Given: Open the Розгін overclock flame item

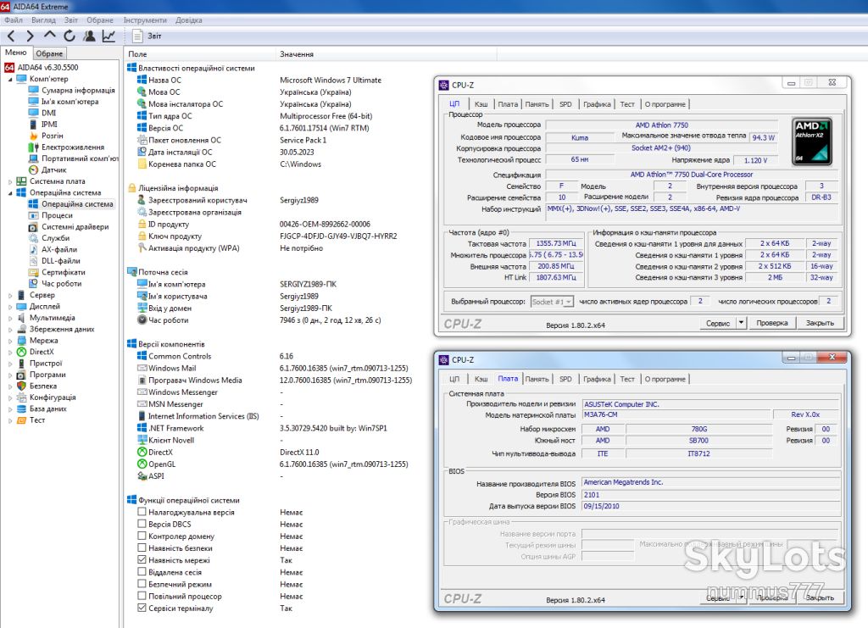Looking at the screenshot, I should (x=33, y=136).
